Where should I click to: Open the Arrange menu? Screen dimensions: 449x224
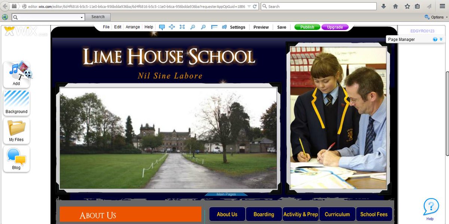(133, 27)
